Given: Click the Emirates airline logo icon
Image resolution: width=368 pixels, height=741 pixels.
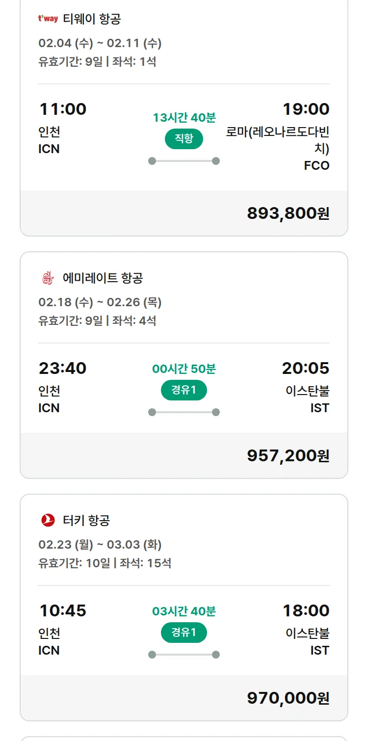Looking at the screenshot, I should (48, 278).
